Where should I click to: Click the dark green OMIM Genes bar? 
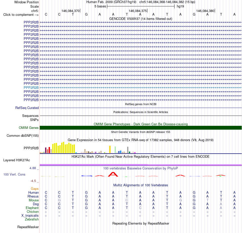pos(141,128)
